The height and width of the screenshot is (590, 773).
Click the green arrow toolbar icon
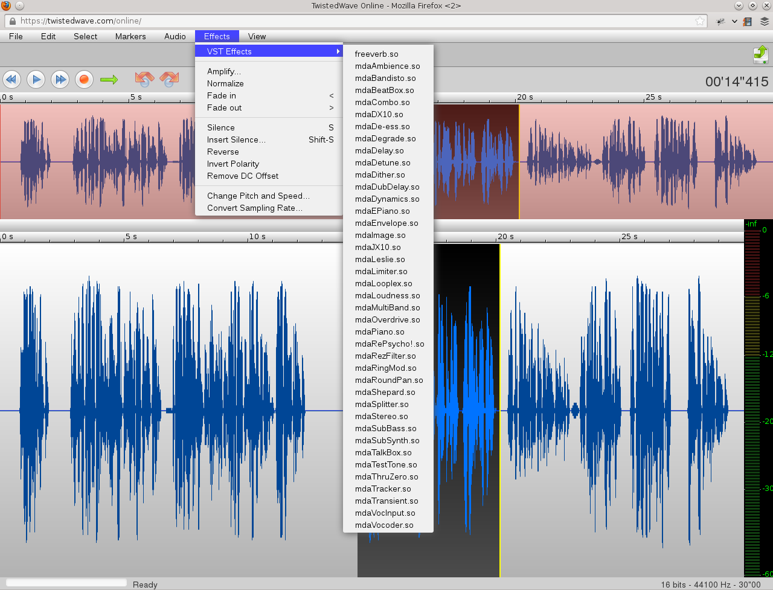[x=109, y=80]
